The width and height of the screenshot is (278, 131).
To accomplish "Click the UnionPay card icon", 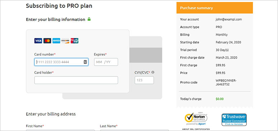I will tap(75, 41).
